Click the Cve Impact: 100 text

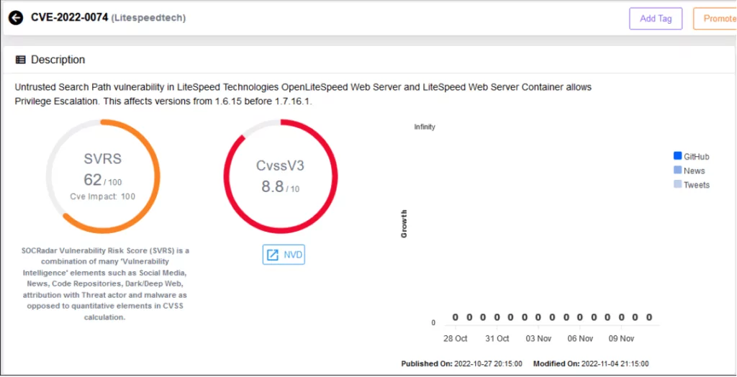click(103, 196)
